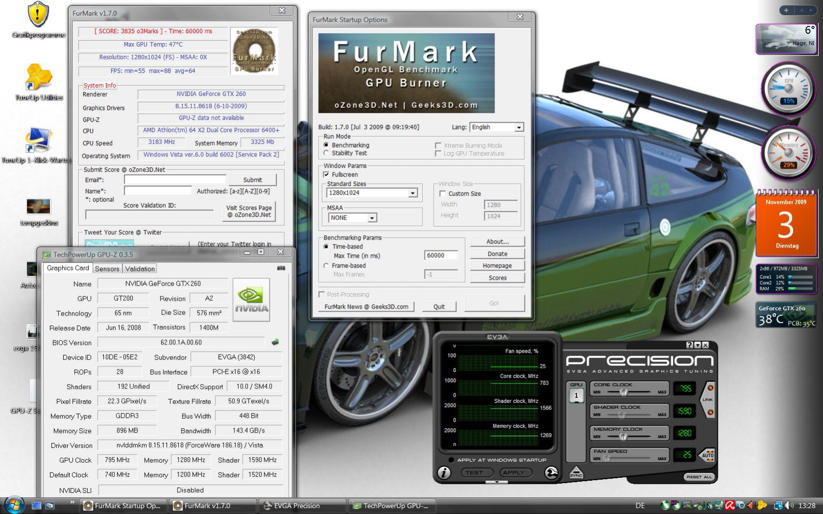Switch to the Graphics Card tab
Screen dimensions: 823x514
(x=68, y=268)
